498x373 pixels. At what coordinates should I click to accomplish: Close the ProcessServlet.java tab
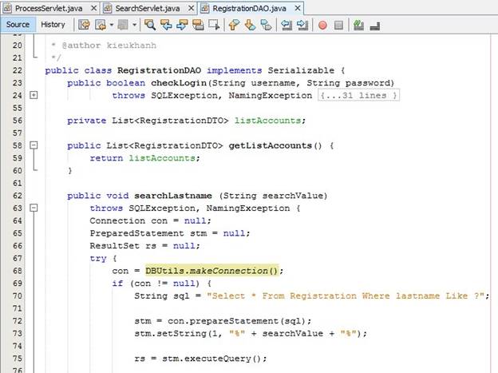[x=93, y=8]
